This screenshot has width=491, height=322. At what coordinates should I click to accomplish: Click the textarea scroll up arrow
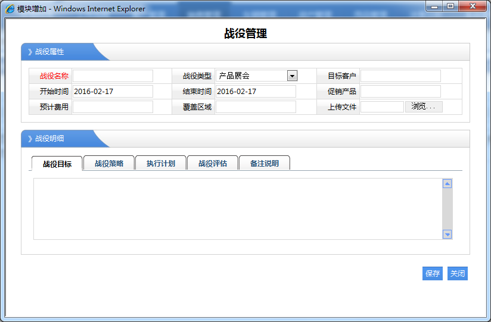448,184
